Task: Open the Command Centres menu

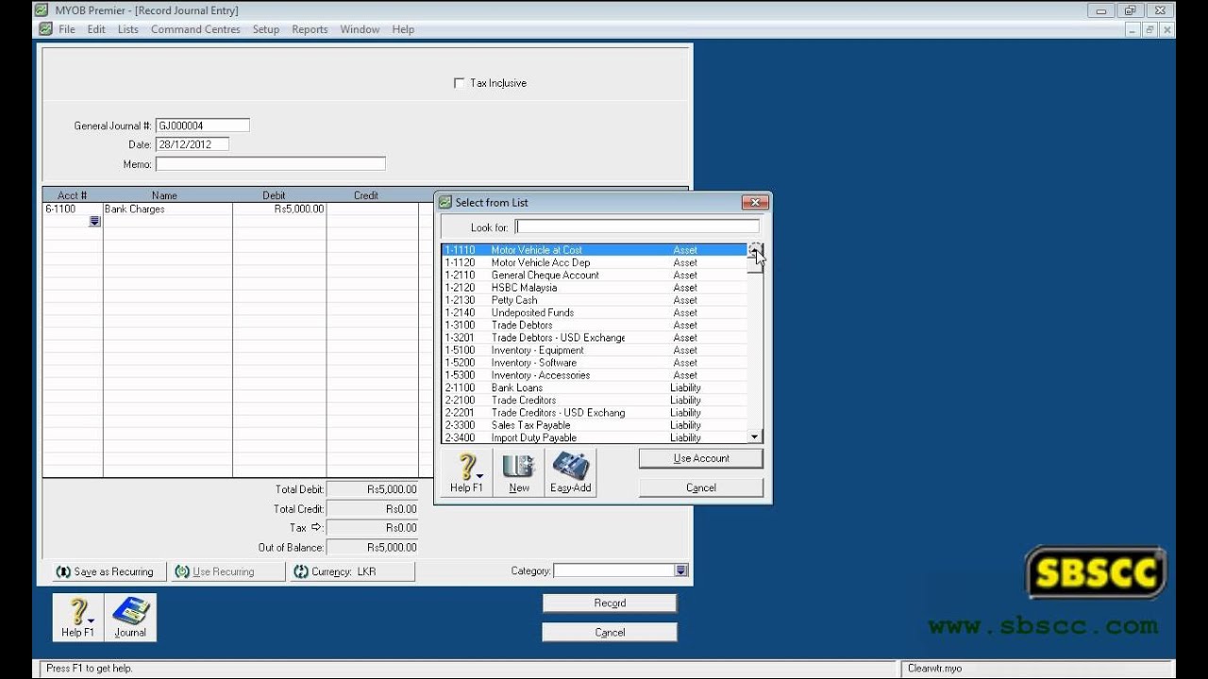Action: click(x=195, y=29)
